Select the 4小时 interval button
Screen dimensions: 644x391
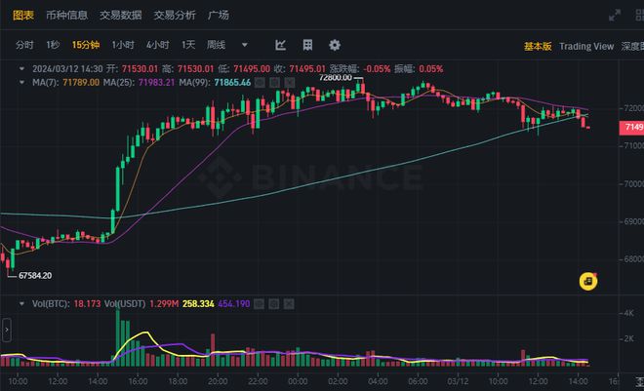point(157,46)
